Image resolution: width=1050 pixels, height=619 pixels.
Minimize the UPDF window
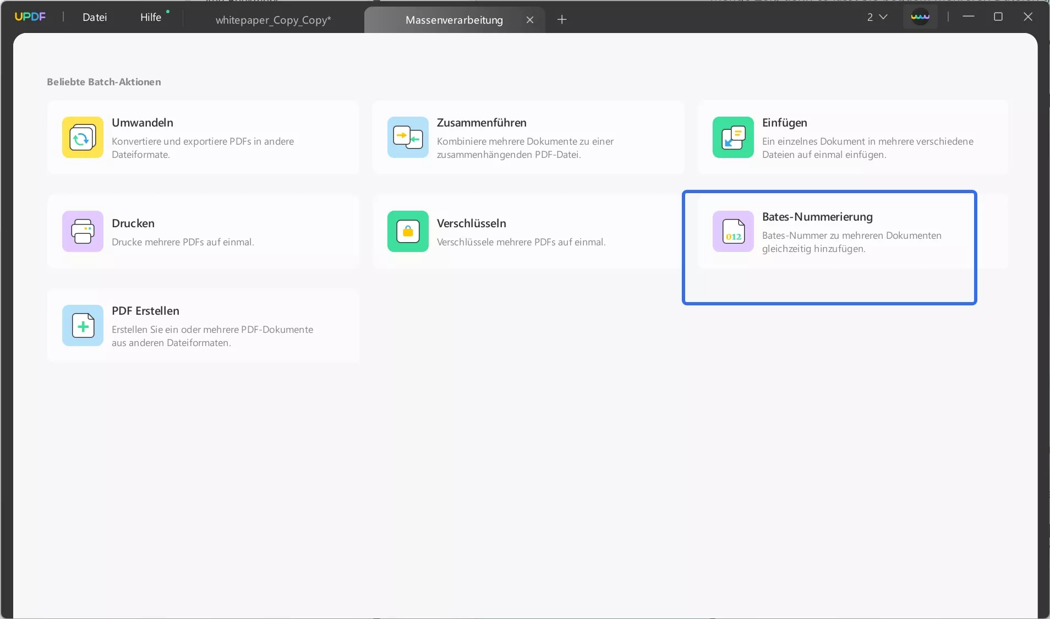[969, 17]
